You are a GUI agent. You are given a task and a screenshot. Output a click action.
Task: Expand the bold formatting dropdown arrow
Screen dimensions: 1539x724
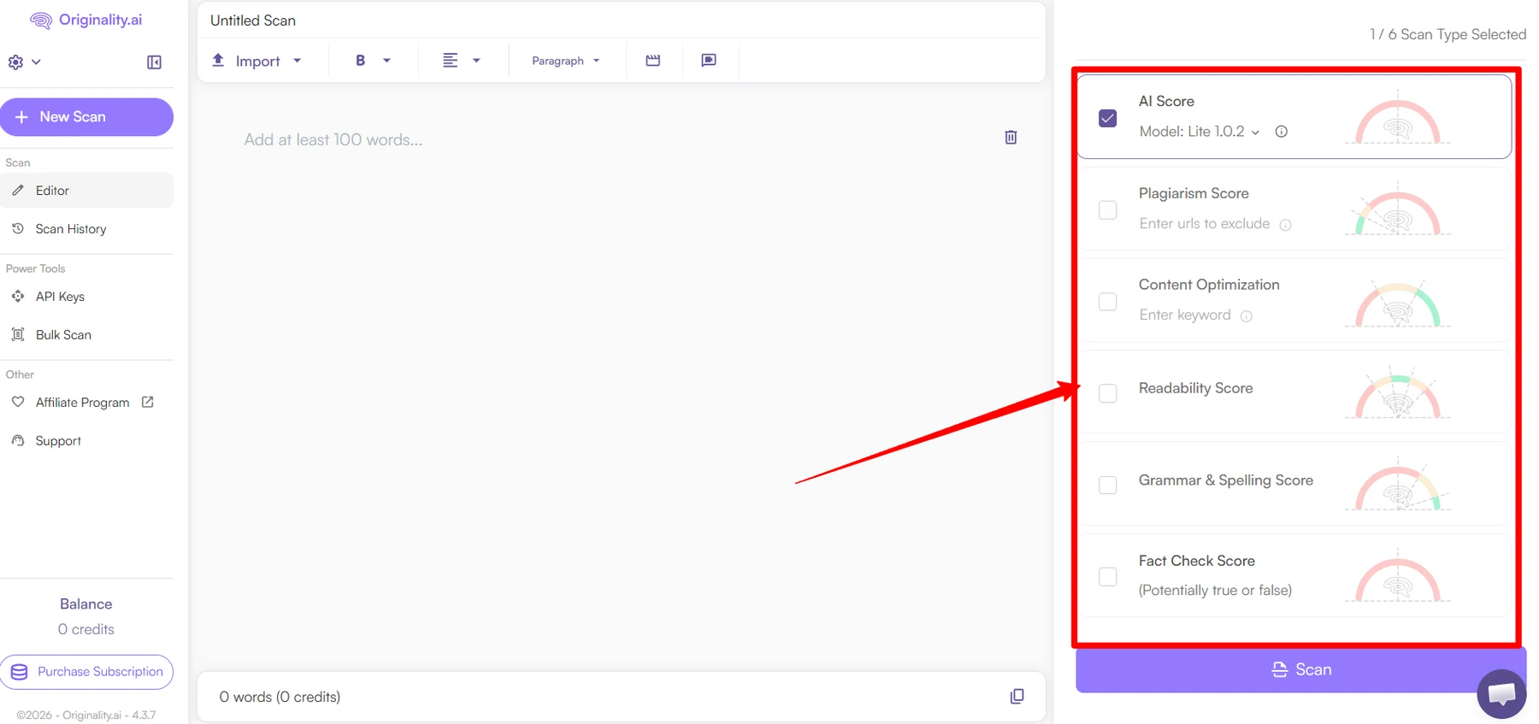(x=386, y=61)
